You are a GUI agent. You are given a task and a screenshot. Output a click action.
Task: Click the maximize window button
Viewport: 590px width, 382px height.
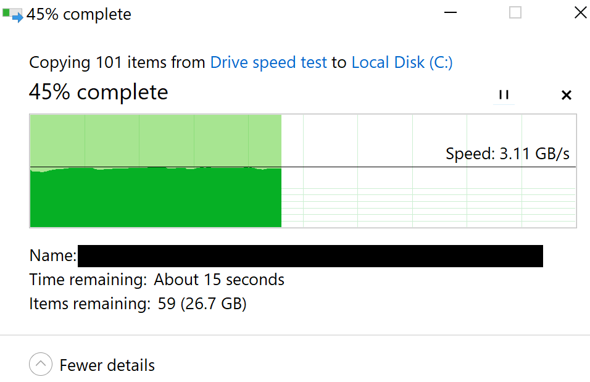515,13
